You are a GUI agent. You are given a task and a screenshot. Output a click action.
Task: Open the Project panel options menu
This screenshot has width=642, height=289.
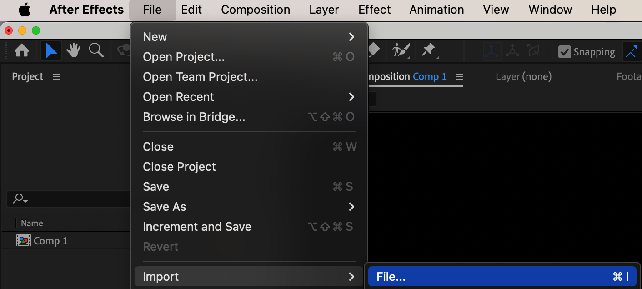[x=56, y=77]
